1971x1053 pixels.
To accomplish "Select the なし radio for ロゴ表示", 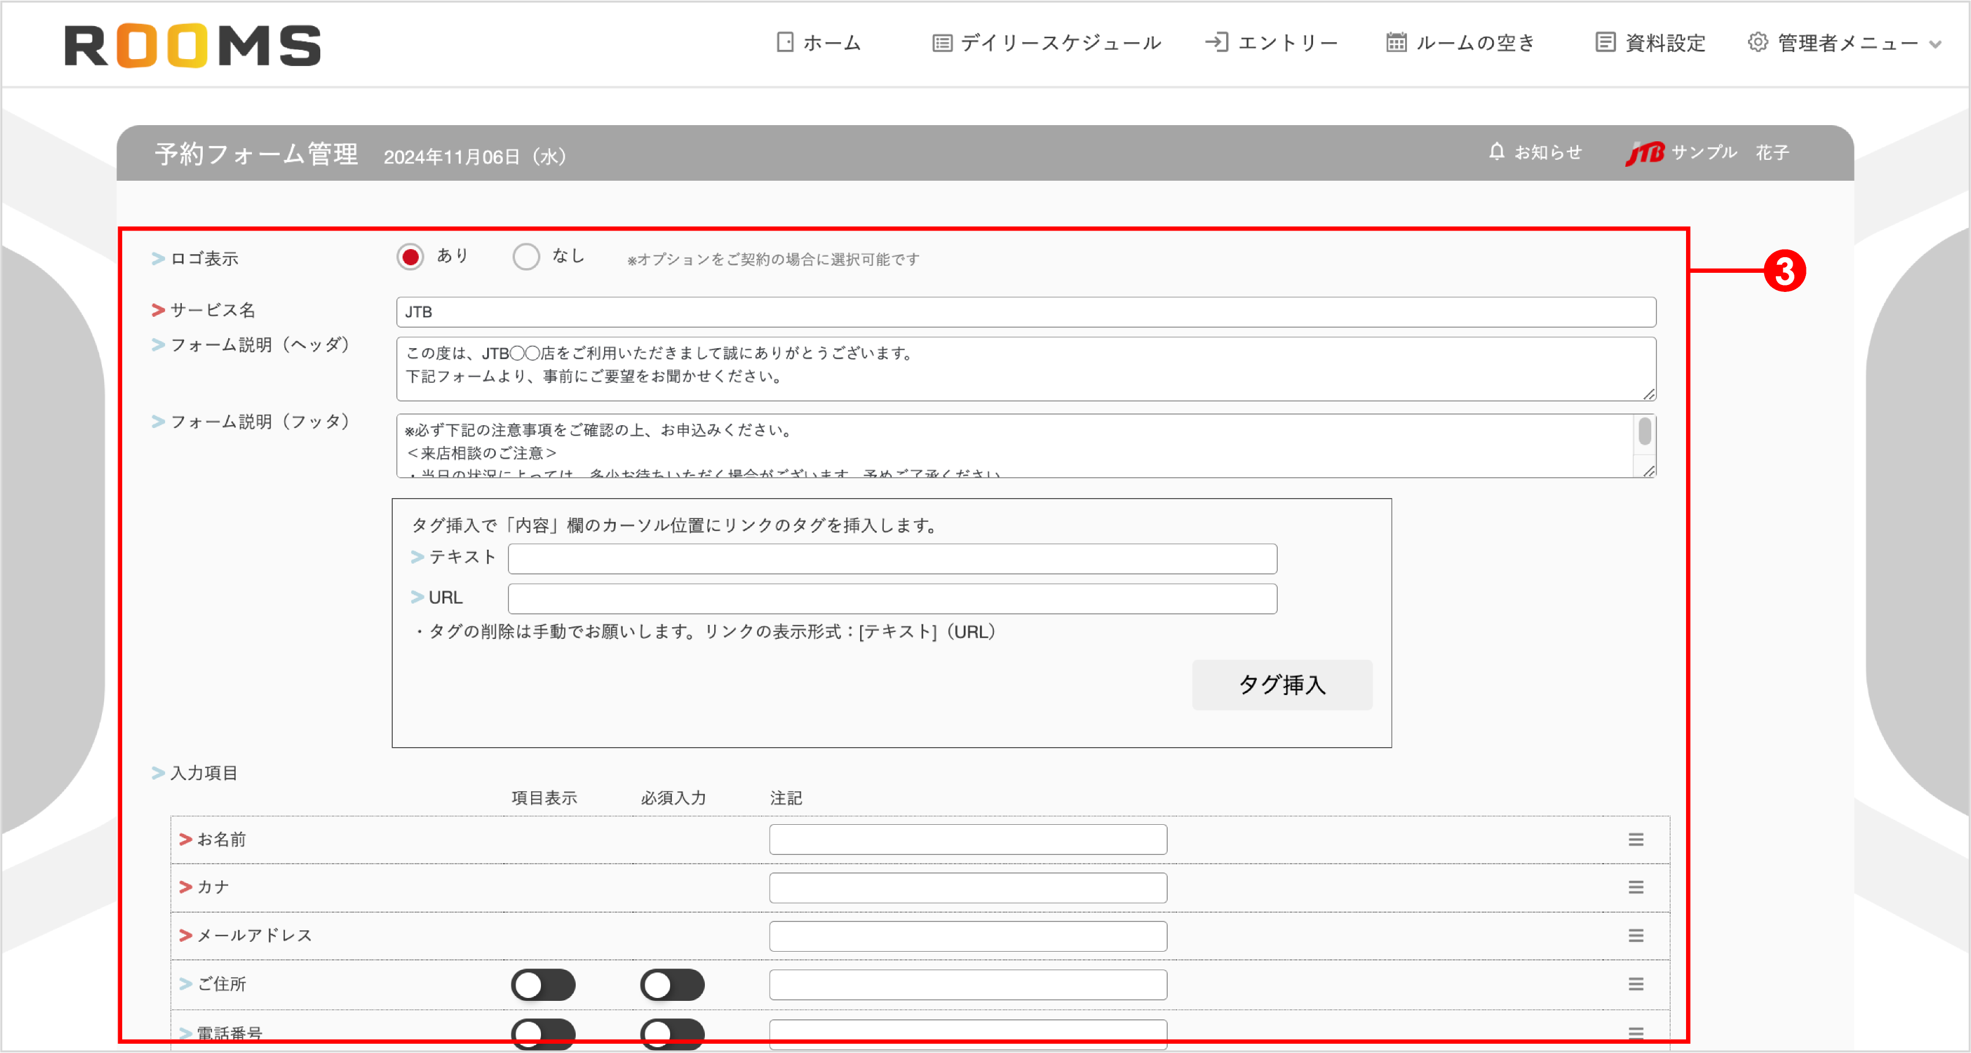I will (x=526, y=257).
